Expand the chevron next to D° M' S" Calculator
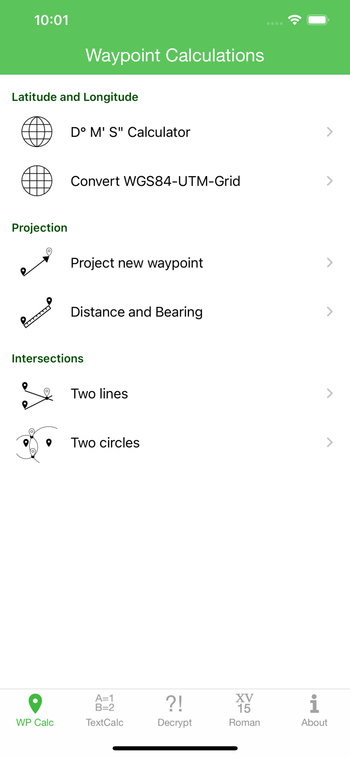The image size is (350, 757). pyautogui.click(x=329, y=132)
